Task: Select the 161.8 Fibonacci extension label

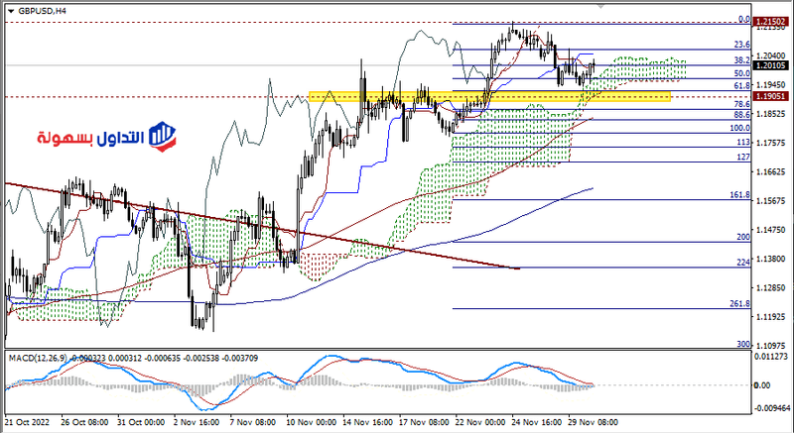Action: (x=738, y=195)
